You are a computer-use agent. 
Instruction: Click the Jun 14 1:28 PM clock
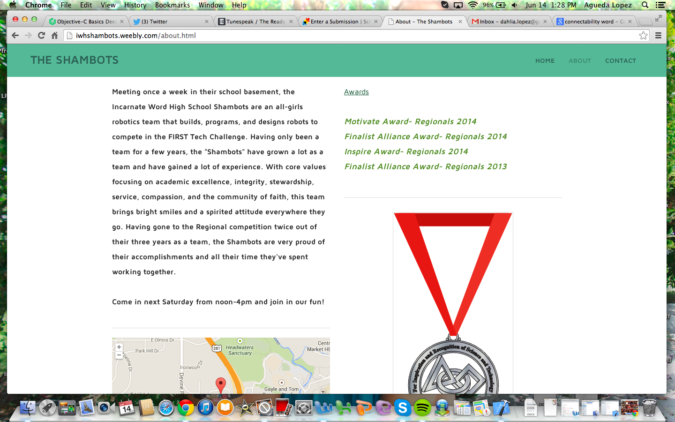click(x=551, y=5)
